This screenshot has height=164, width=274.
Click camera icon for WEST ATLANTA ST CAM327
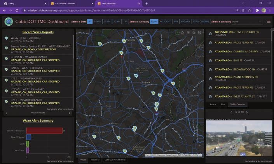click(x=210, y=96)
